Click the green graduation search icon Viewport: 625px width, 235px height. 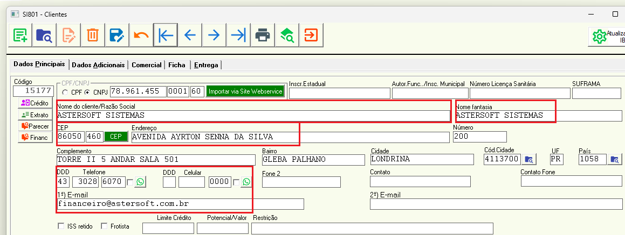[287, 35]
